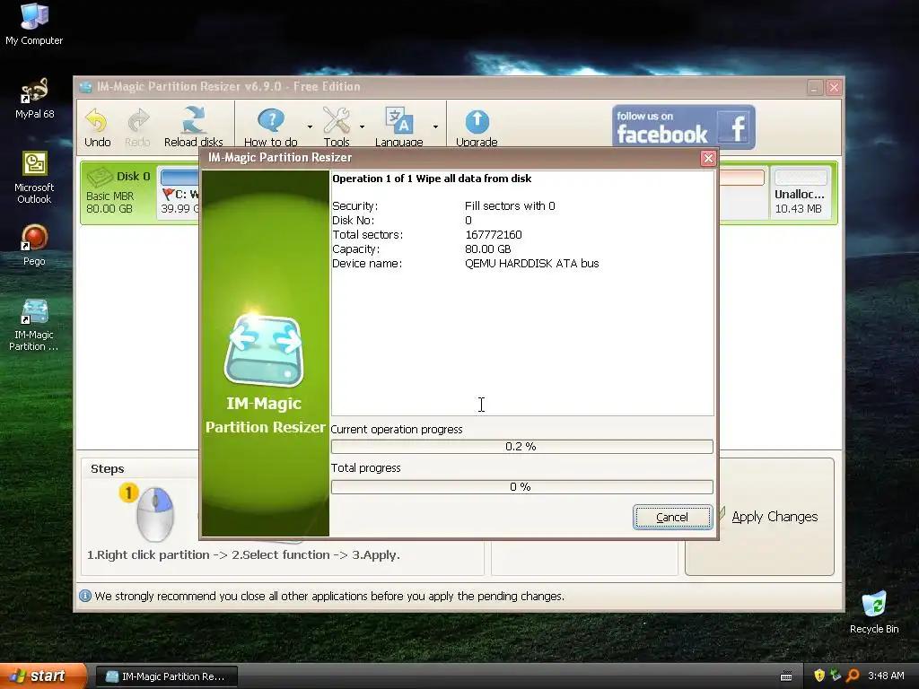Click the keyboard tray icon

(786, 676)
